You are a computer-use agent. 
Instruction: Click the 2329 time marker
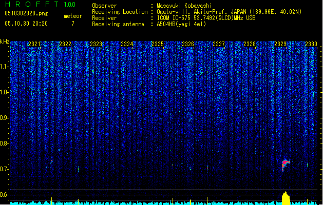pos(280,44)
